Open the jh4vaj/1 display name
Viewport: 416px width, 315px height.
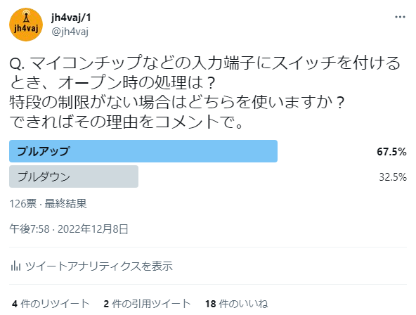(x=71, y=18)
